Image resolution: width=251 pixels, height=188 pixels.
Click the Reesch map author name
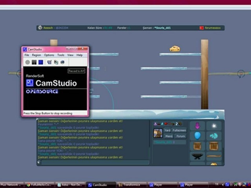(x=48, y=28)
